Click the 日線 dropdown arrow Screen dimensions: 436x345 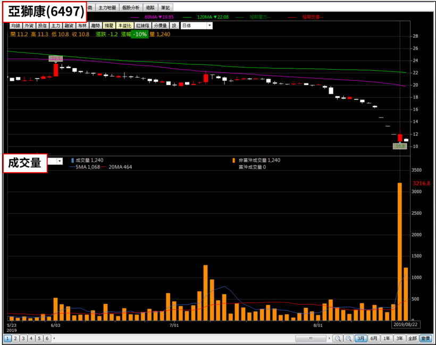(x=209, y=26)
